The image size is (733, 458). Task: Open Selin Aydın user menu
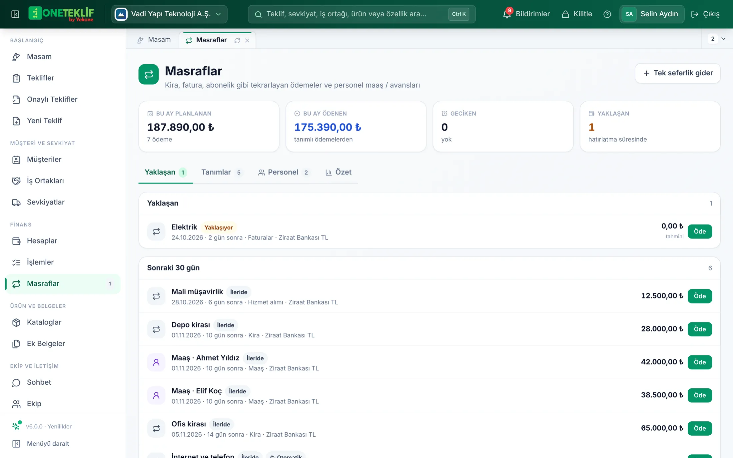point(652,14)
